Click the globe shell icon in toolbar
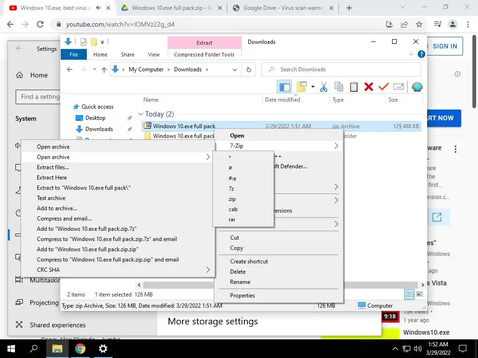This screenshot has width=478, height=358. pos(417,87)
